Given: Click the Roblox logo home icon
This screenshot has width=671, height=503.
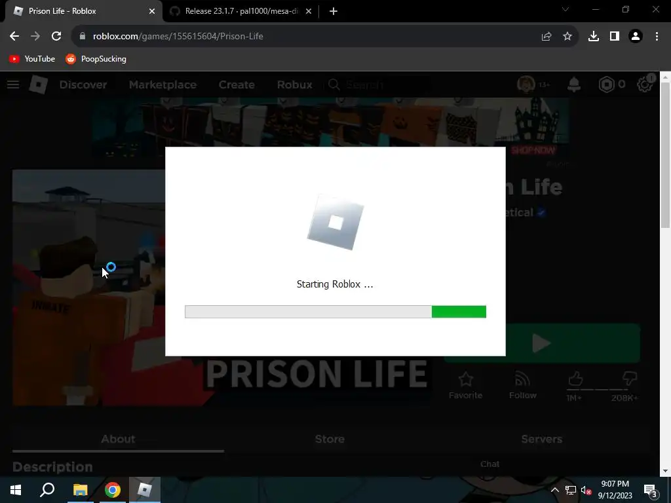Looking at the screenshot, I should coord(39,84).
